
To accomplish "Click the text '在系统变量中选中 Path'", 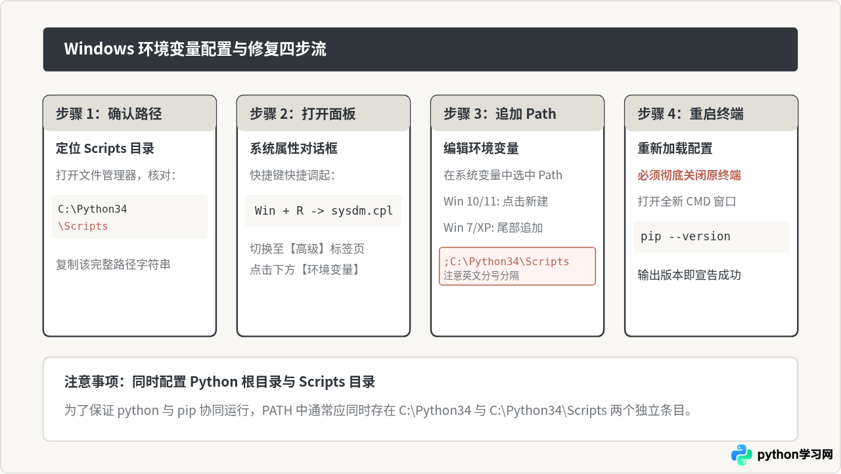I will (503, 175).
